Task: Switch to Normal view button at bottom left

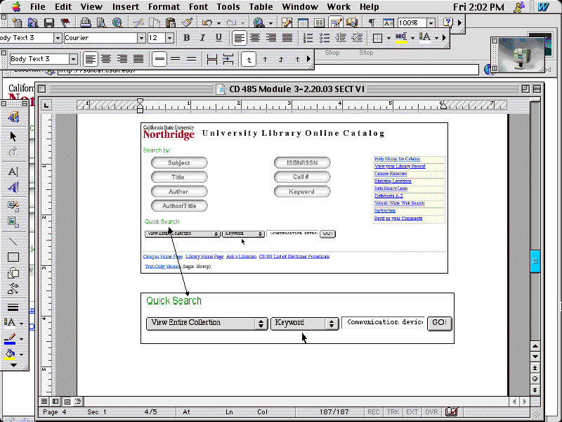Action: click(x=44, y=402)
